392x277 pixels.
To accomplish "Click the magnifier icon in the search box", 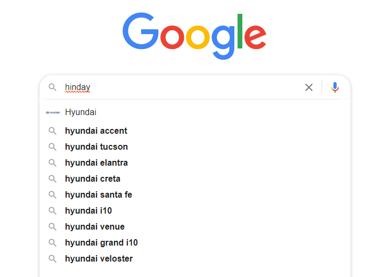I will pyautogui.click(x=52, y=87).
